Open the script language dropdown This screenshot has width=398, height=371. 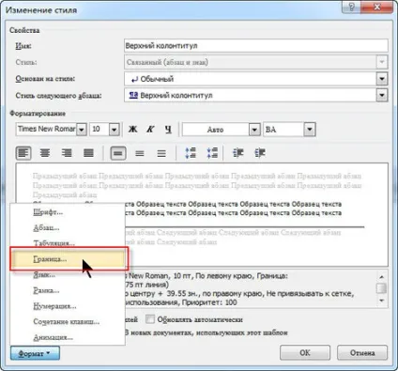pos(310,130)
